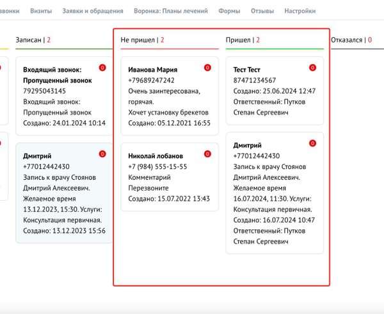
Task: Open the Настройки tab
Action: 300,11
